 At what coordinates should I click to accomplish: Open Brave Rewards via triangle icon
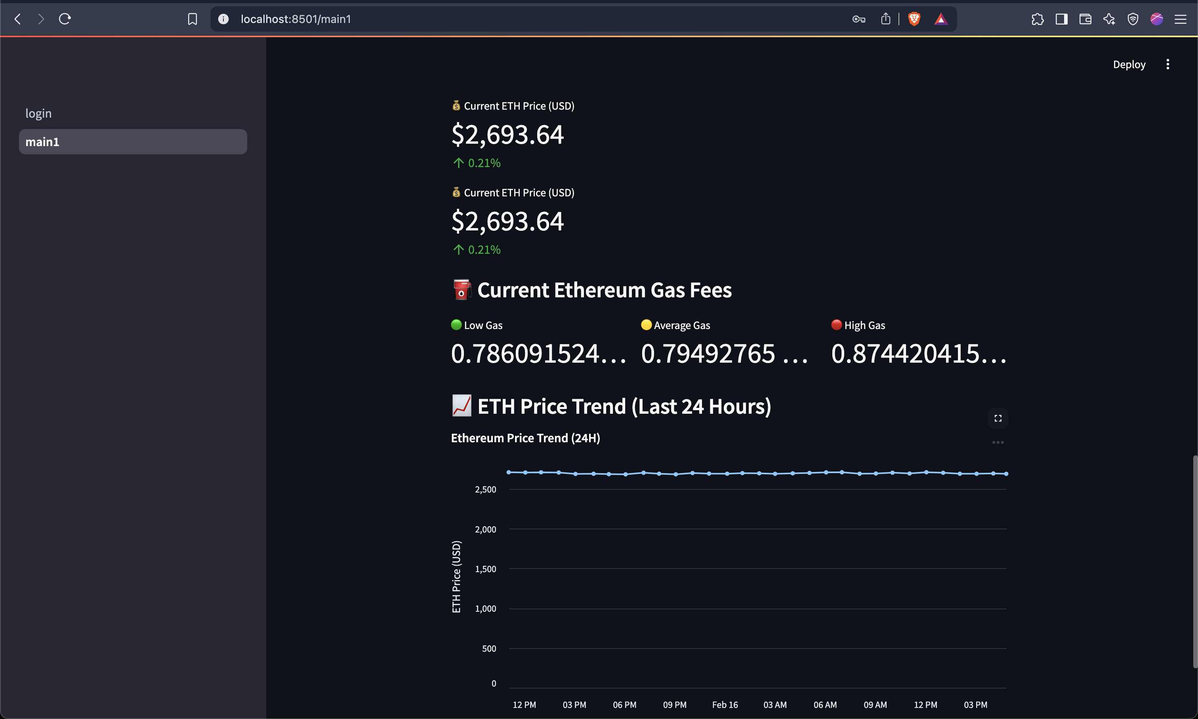click(x=941, y=19)
